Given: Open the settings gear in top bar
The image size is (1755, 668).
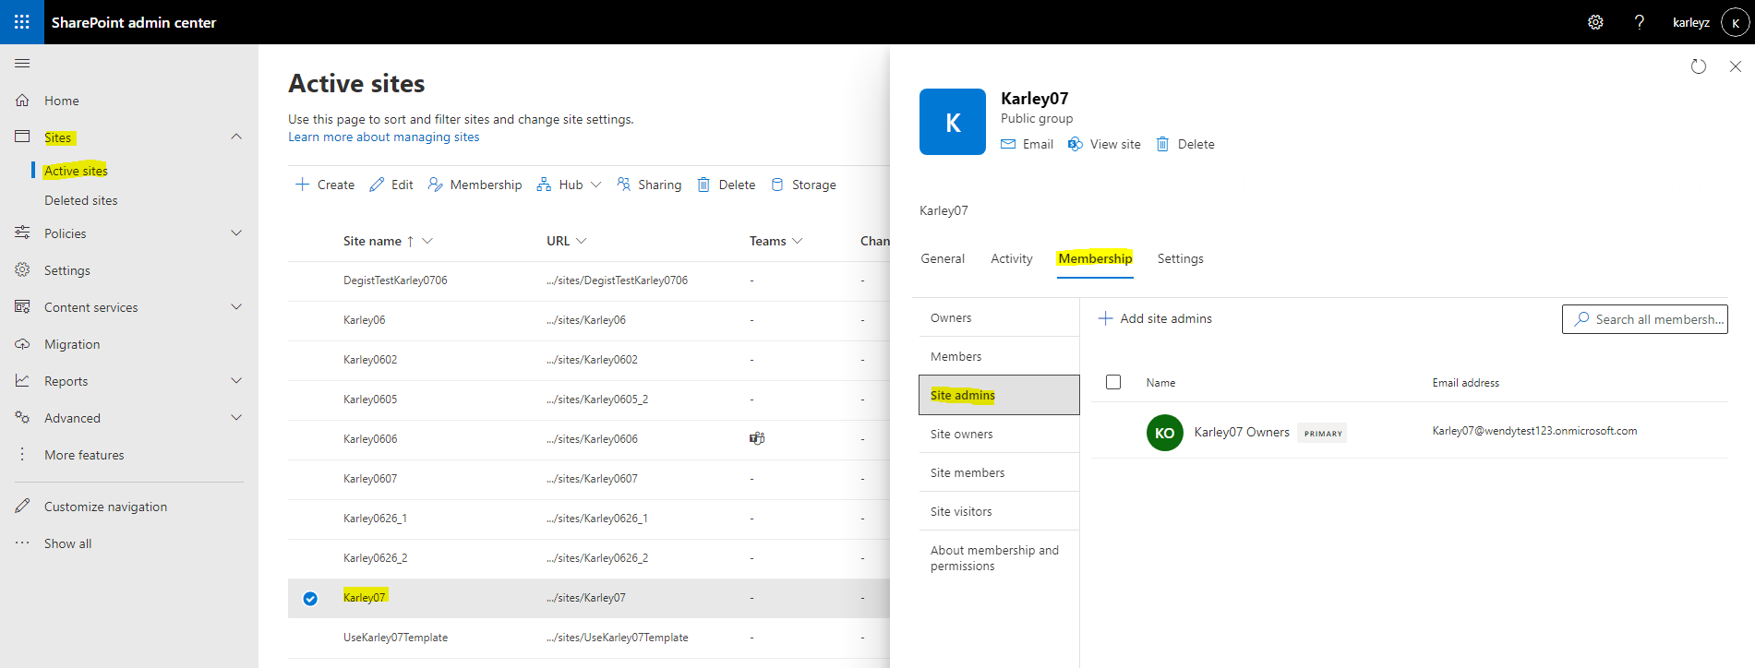Looking at the screenshot, I should pyautogui.click(x=1595, y=22).
